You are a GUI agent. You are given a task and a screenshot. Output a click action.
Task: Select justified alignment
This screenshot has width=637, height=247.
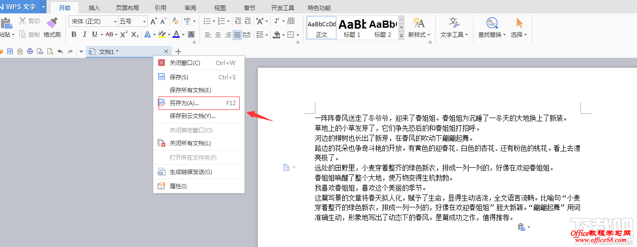click(x=237, y=34)
